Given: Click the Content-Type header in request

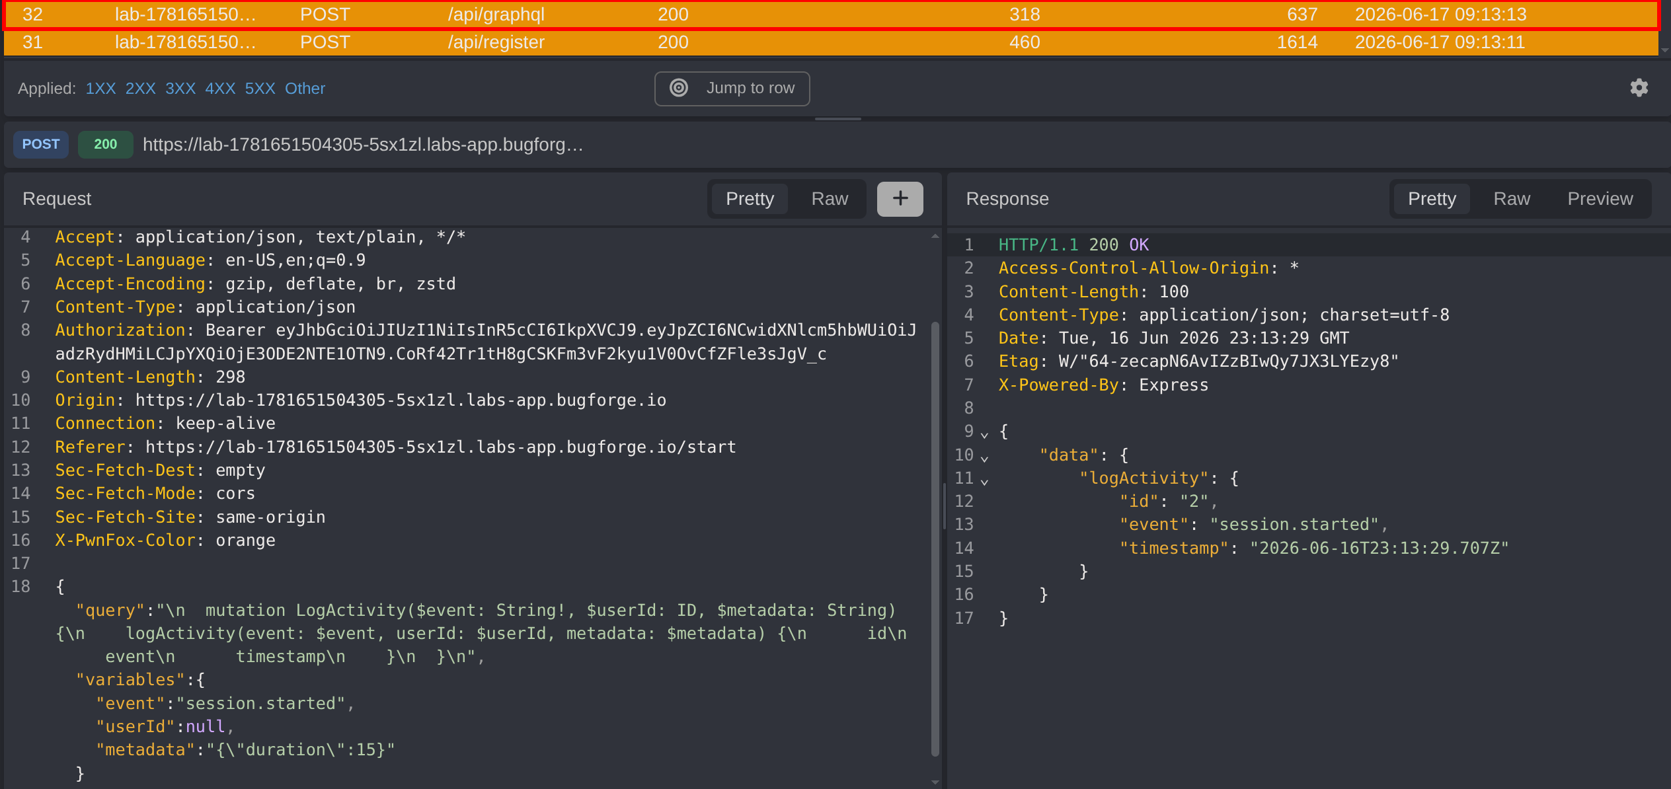Looking at the screenshot, I should pos(205,307).
